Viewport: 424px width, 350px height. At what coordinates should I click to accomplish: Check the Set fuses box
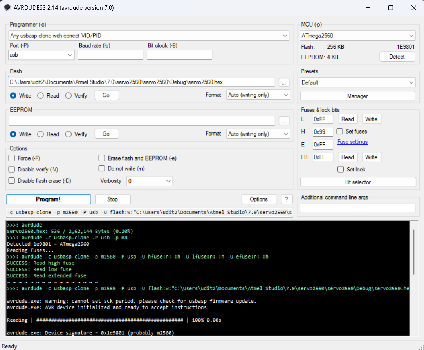pos(339,132)
